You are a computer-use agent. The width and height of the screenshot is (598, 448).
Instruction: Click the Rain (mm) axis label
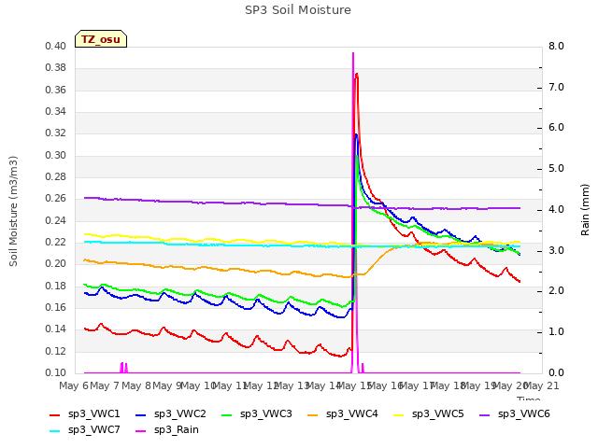(585, 210)
